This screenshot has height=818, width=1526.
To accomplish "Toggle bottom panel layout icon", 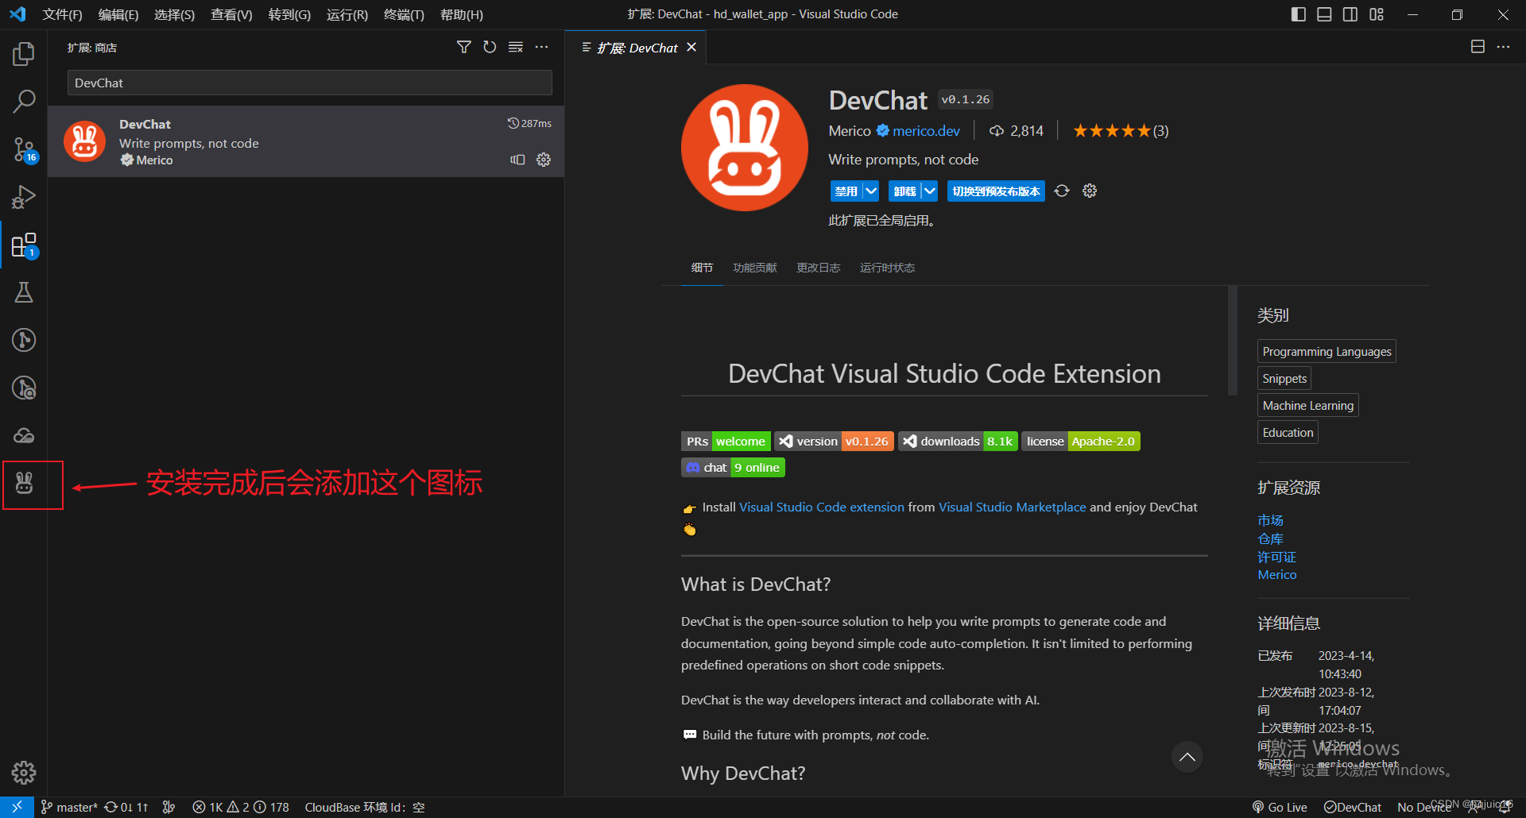I will coord(1324,14).
